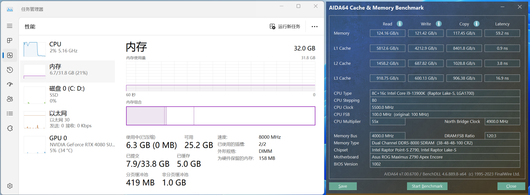Viewport: 530px width, 195px height.
Task: Click the Run new task icon
Action: pos(273,26)
